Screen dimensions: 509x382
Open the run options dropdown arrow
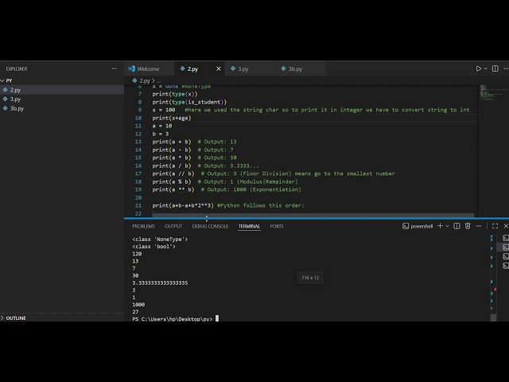(485, 68)
